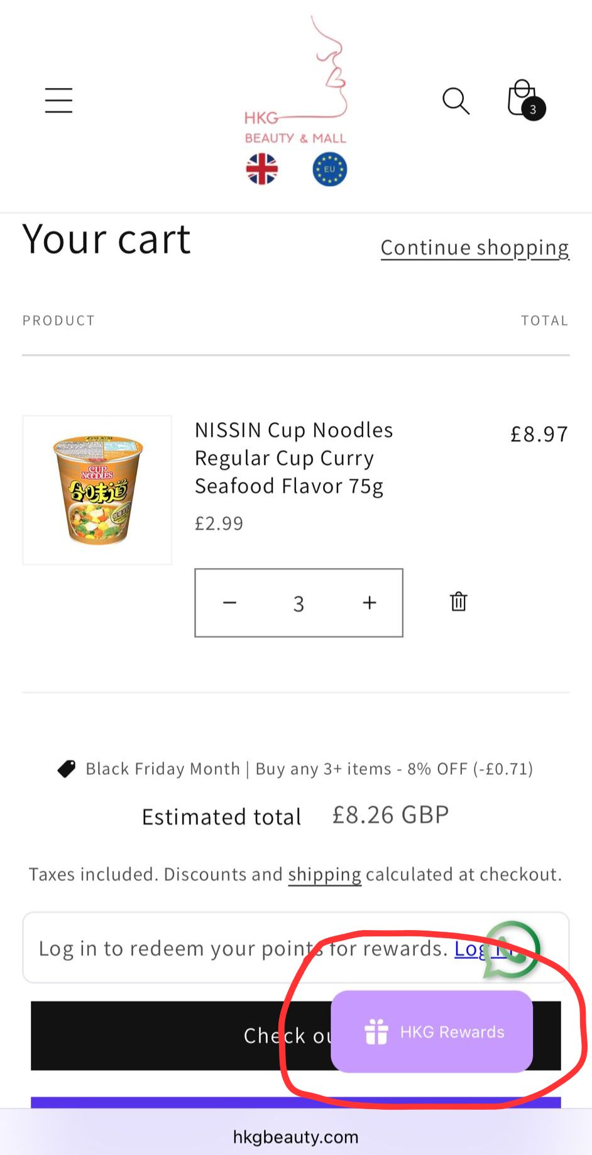Image resolution: width=592 pixels, height=1155 pixels.
Task: Follow the Continue shopping link
Action: click(474, 248)
